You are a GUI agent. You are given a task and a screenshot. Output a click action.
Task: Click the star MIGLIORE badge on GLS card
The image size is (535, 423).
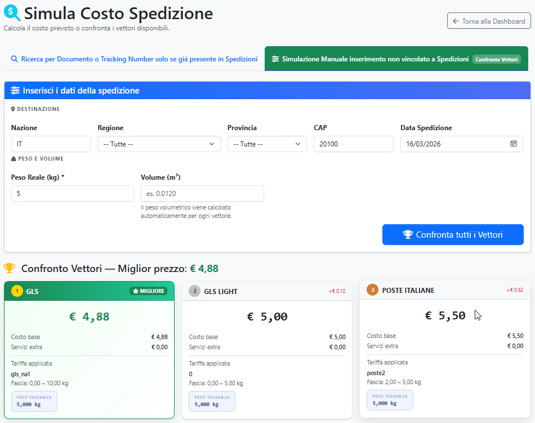click(x=148, y=291)
